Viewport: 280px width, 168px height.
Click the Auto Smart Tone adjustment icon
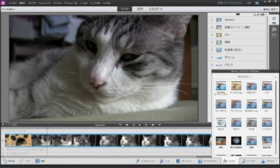[x=219, y=27]
